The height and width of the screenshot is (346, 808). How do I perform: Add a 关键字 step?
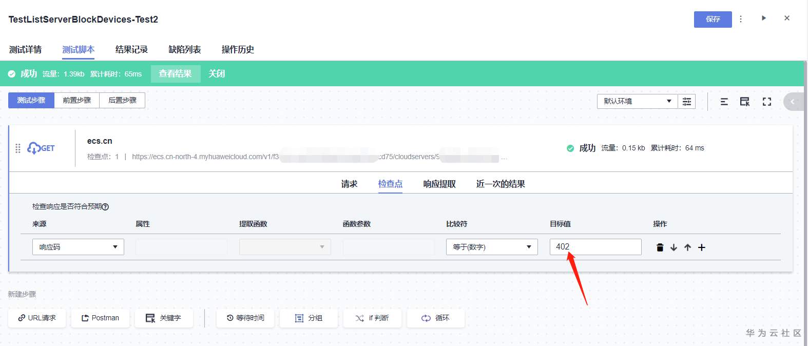164,318
